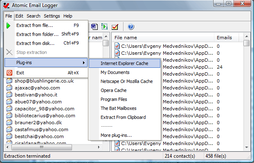The width and height of the screenshot is (254, 163).
Task: Click the Atomic Email Logger title bar icon
Action: (x=7, y=5)
